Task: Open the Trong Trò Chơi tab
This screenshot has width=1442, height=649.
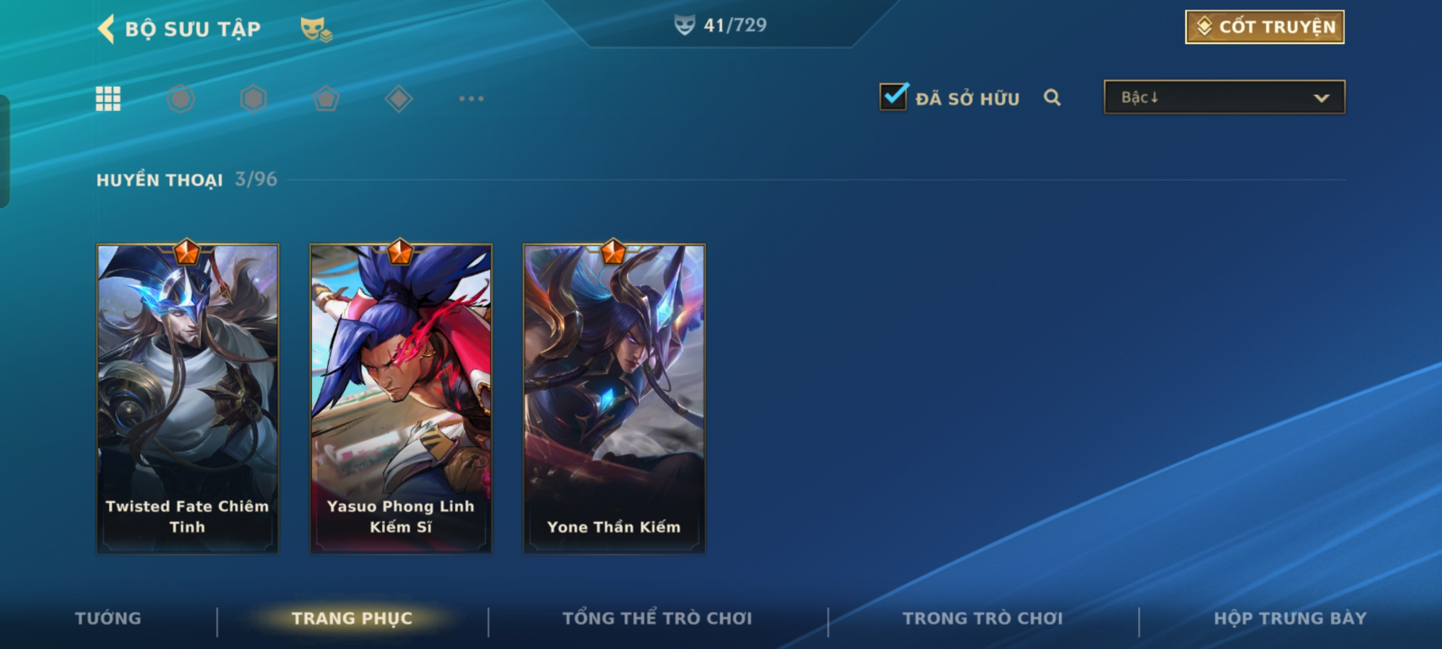Action: coord(983,618)
